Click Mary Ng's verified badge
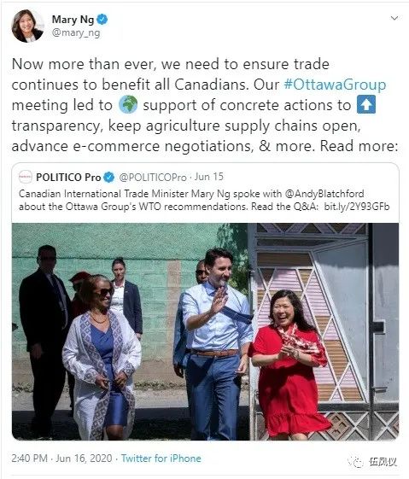Image resolution: width=409 pixels, height=479 pixels. click(102, 20)
